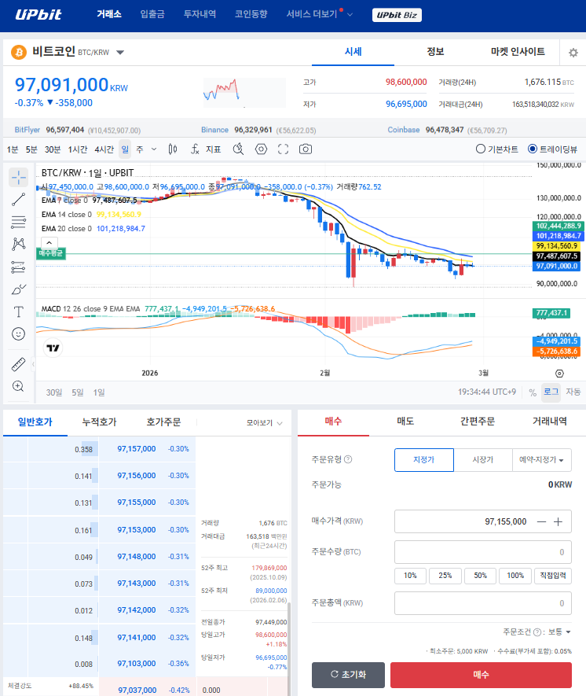
Task: Select the chart ruler measure tool
Action: [18, 364]
